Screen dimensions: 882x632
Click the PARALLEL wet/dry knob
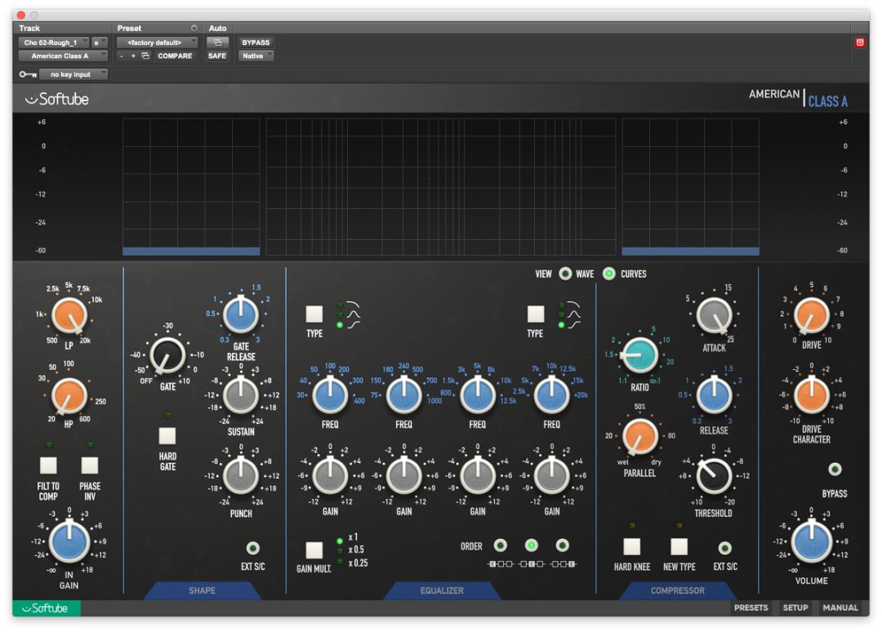[x=639, y=436]
